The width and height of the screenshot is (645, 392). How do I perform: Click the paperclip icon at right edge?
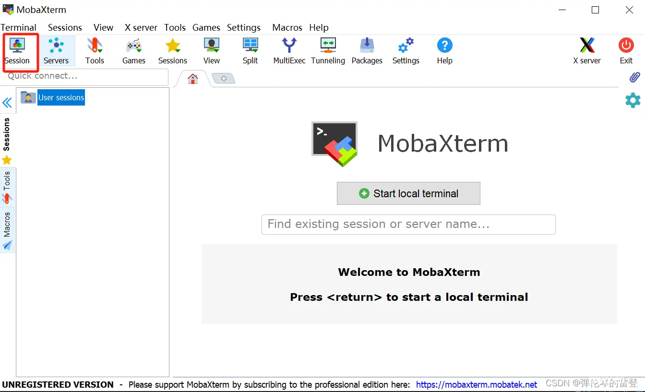[634, 77]
